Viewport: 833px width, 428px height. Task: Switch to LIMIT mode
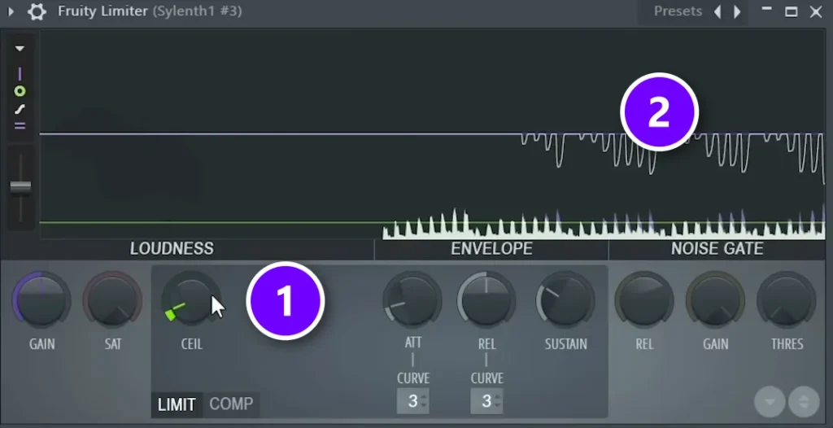click(x=177, y=404)
